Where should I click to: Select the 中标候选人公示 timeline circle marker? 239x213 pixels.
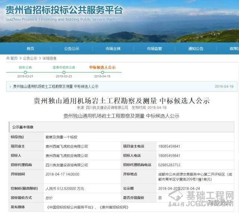[102, 72]
